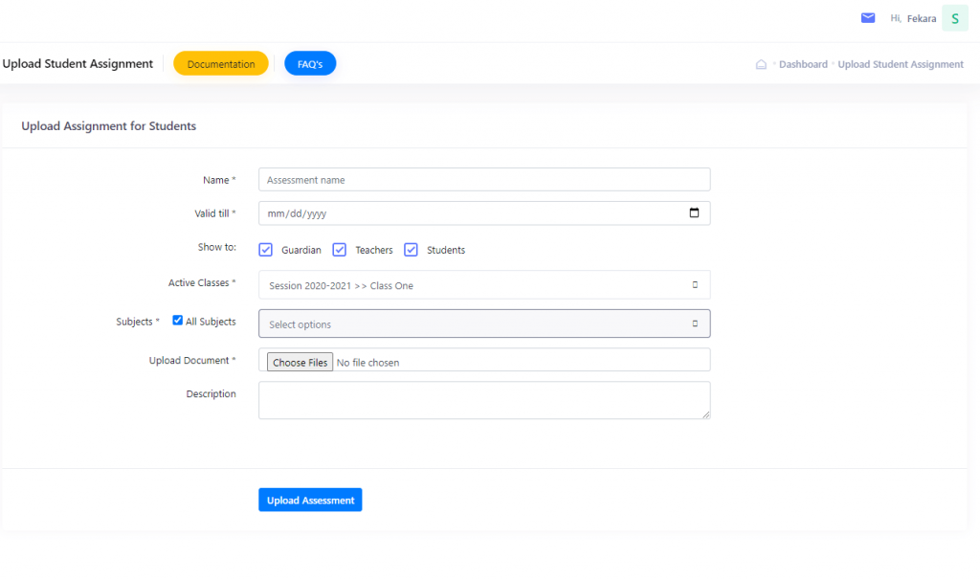
Task: Toggle the Teachers checkbox
Action: [339, 250]
